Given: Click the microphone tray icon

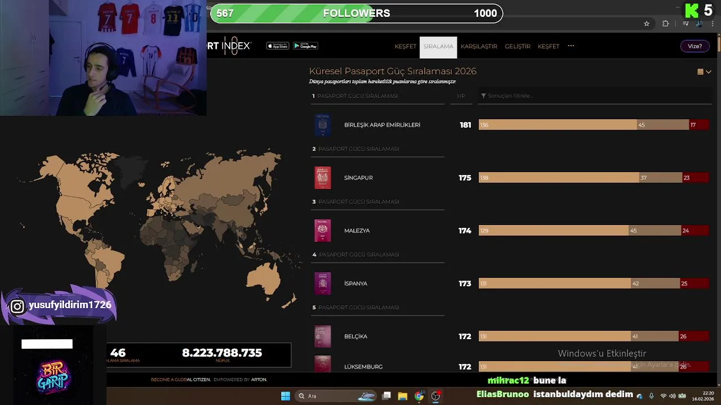Looking at the screenshot, I should tap(651, 396).
